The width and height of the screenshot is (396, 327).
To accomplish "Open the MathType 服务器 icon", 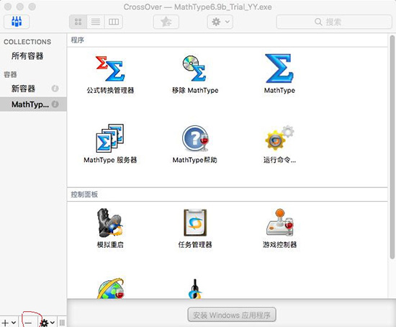I will 110,138.
